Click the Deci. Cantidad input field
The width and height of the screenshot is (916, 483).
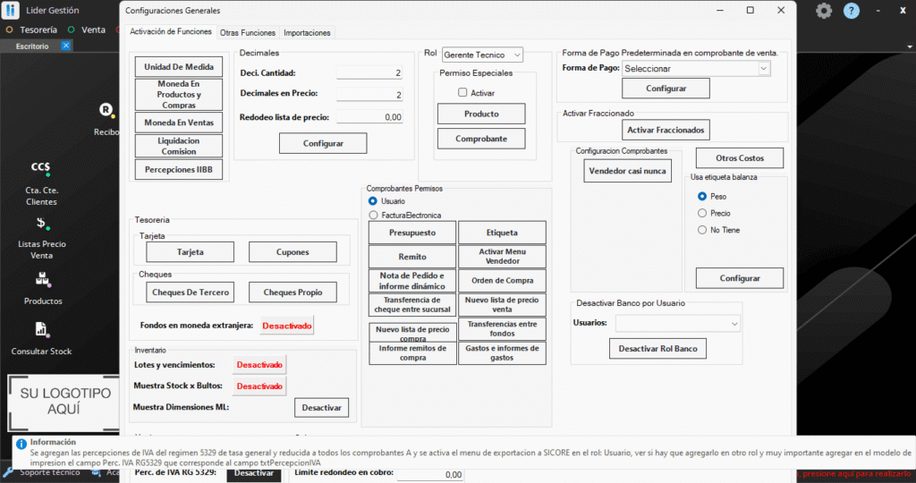[369, 72]
